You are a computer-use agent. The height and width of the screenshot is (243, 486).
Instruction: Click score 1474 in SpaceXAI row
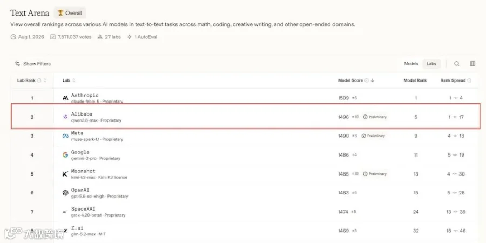(343, 212)
